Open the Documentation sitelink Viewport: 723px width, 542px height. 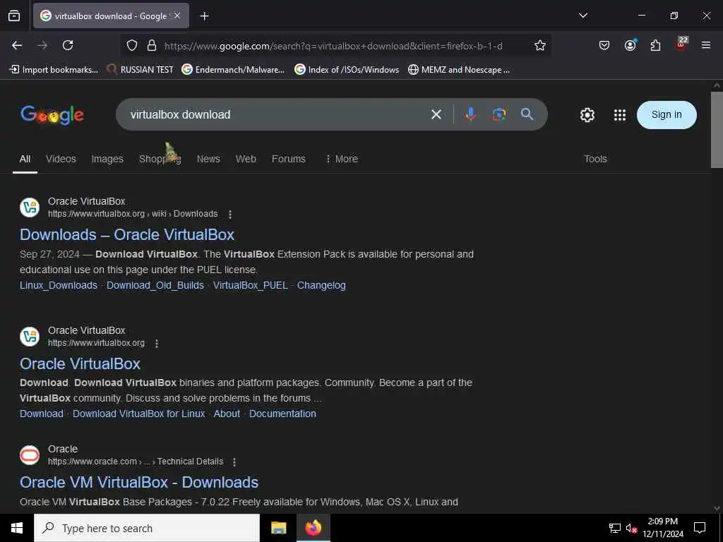point(282,414)
